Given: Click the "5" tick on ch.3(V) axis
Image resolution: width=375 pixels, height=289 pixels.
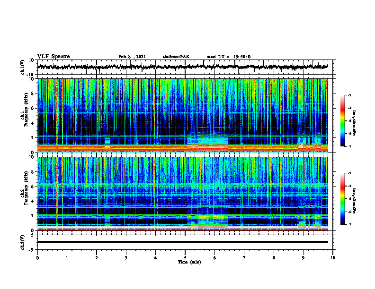Looking at the screenshot, I should click(x=33, y=235).
